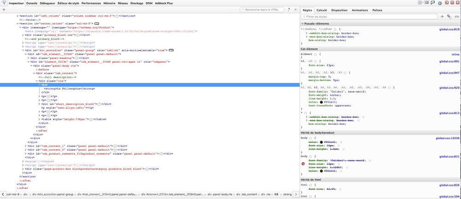Expand the tab_content_1 panel div

(25, 146)
